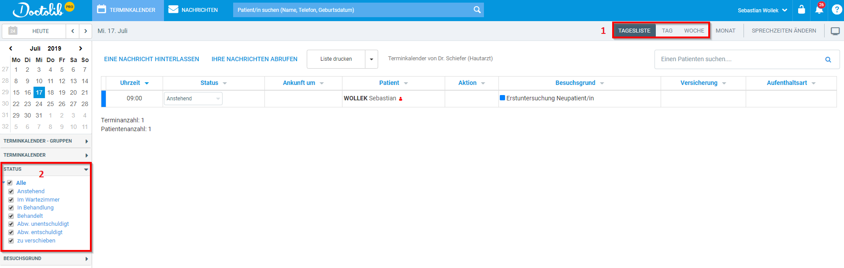Select the Monat view
Viewport: 844px width, 268px height.
725,30
